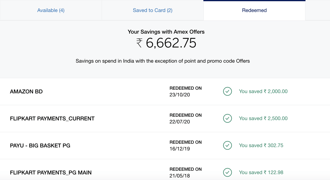Click the green checkmark for Amazon BD
Screen dimensions: 330x180
[x=227, y=92]
